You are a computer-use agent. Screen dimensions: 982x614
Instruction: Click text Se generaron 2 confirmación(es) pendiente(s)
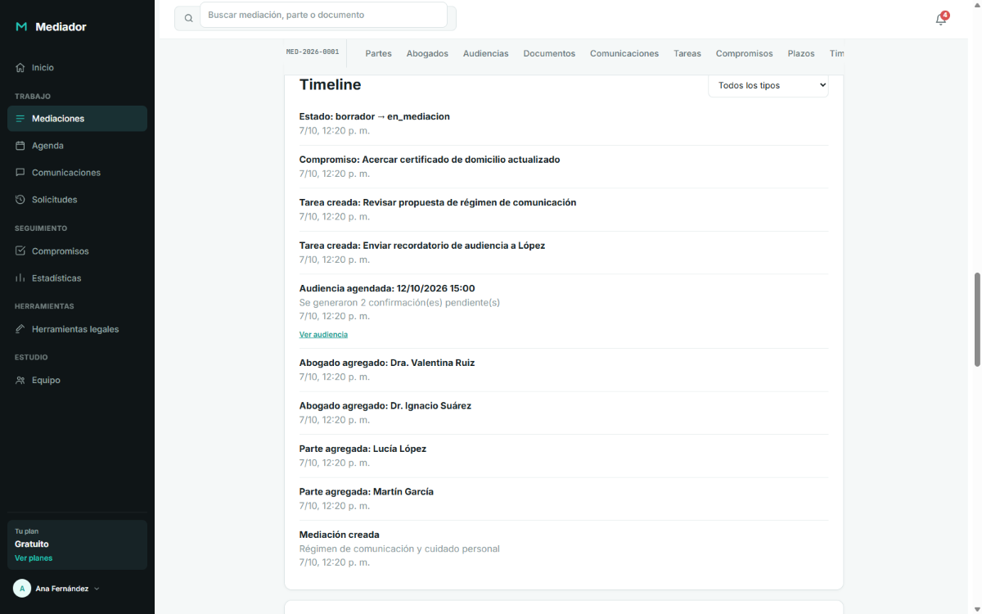pyautogui.click(x=399, y=302)
